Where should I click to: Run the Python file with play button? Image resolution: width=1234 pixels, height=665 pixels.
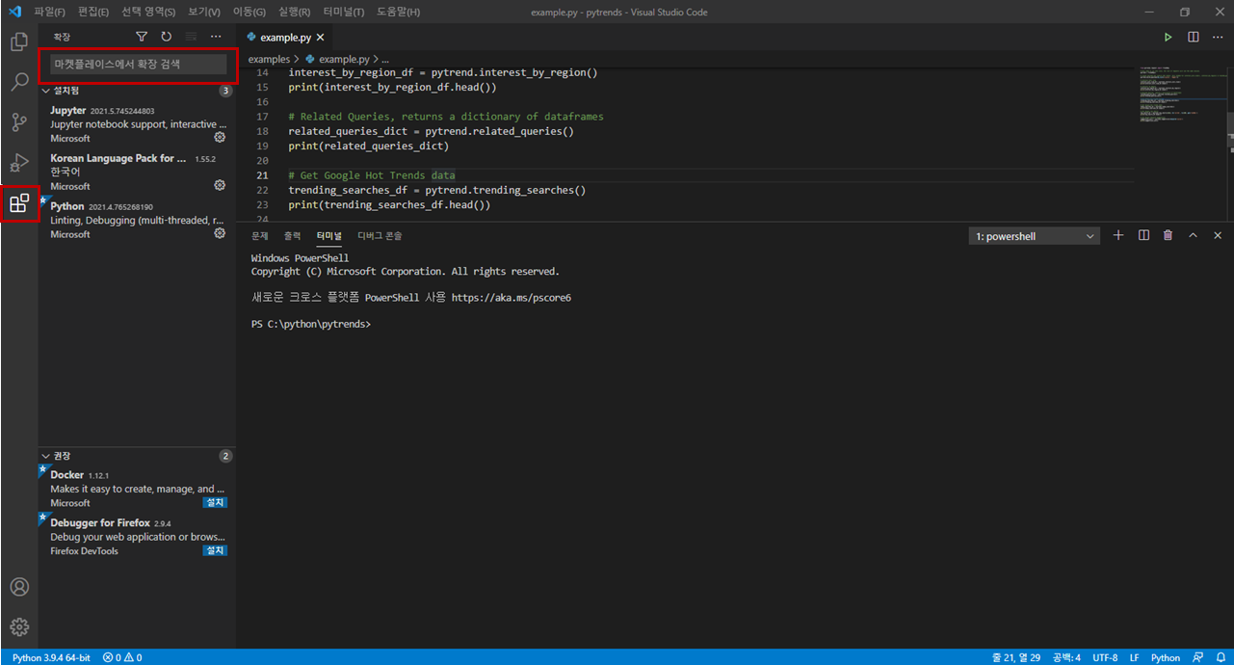tap(1168, 38)
